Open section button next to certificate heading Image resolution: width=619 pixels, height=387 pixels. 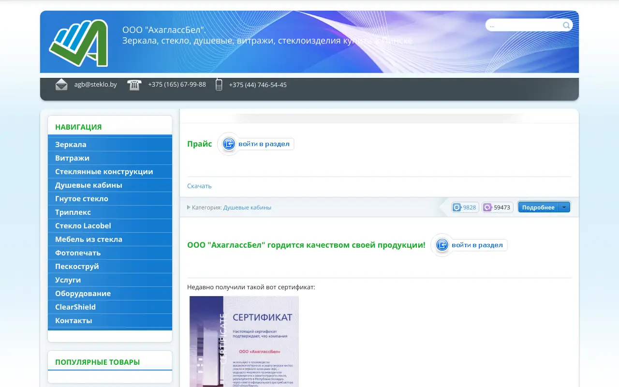coord(469,245)
